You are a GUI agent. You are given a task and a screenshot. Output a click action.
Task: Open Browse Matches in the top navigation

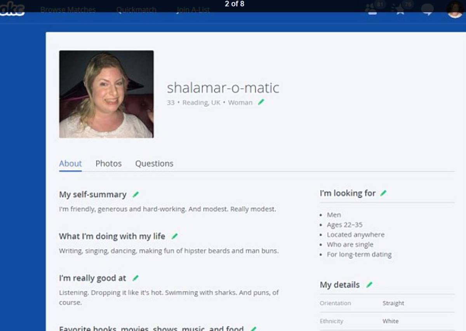[x=68, y=10]
